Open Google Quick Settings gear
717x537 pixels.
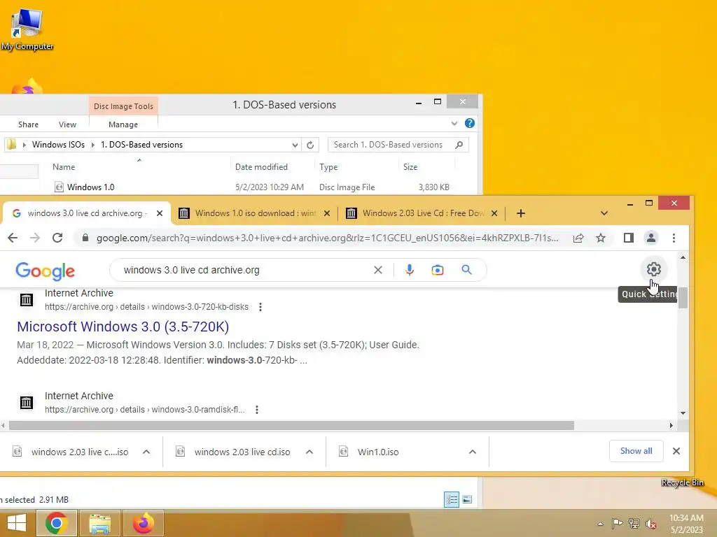pos(654,269)
